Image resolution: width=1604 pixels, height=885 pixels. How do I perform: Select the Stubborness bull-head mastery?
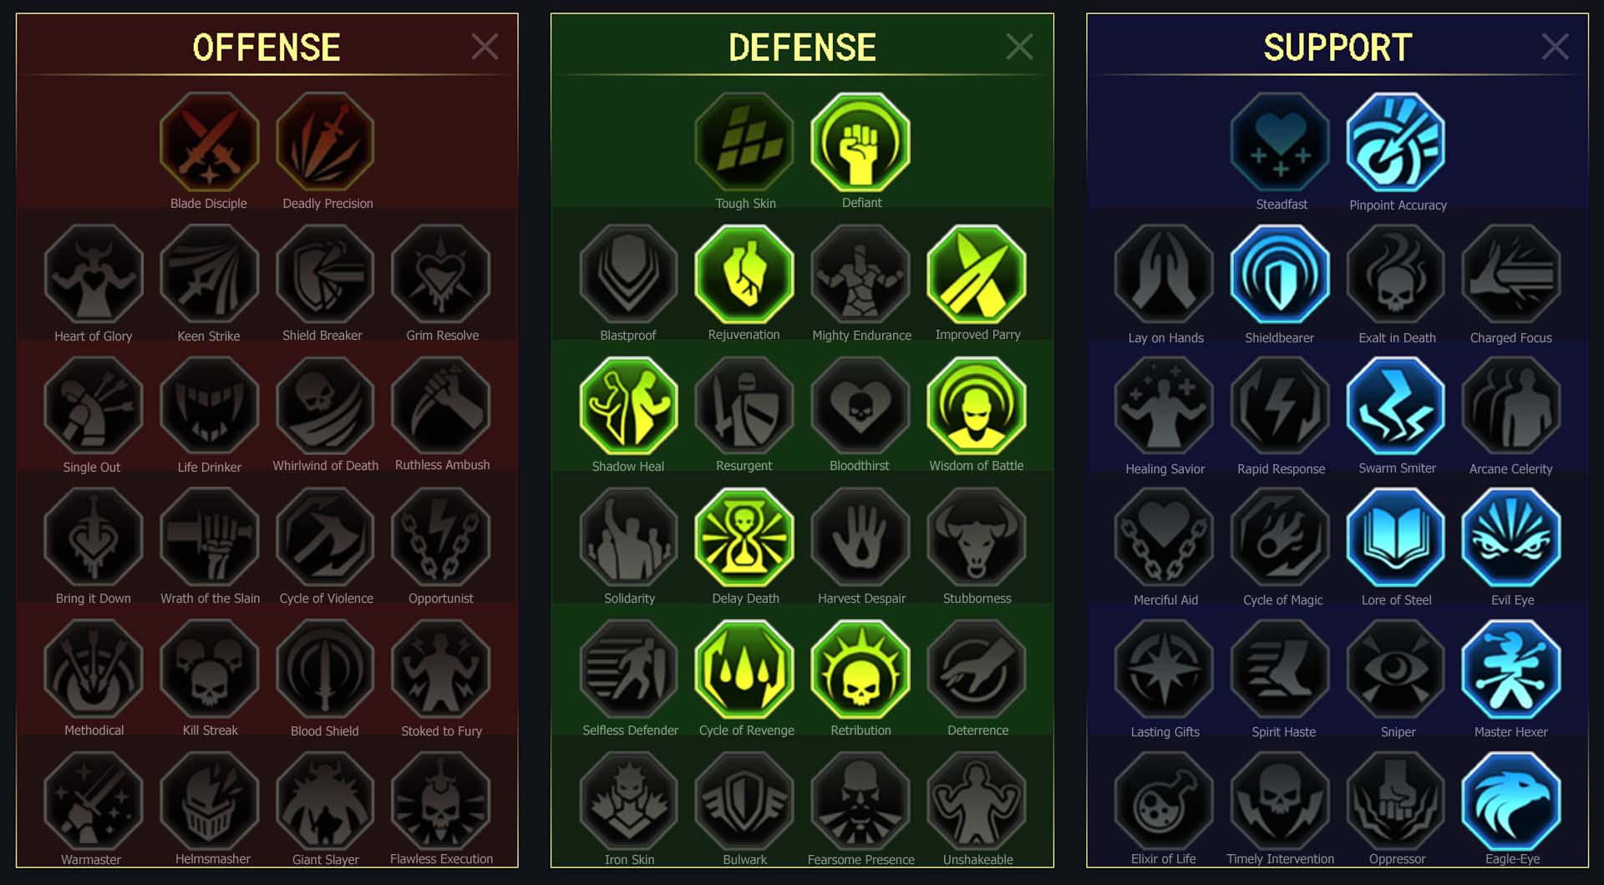click(977, 538)
